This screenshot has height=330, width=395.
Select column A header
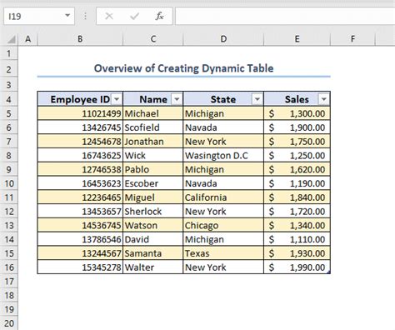(27, 39)
